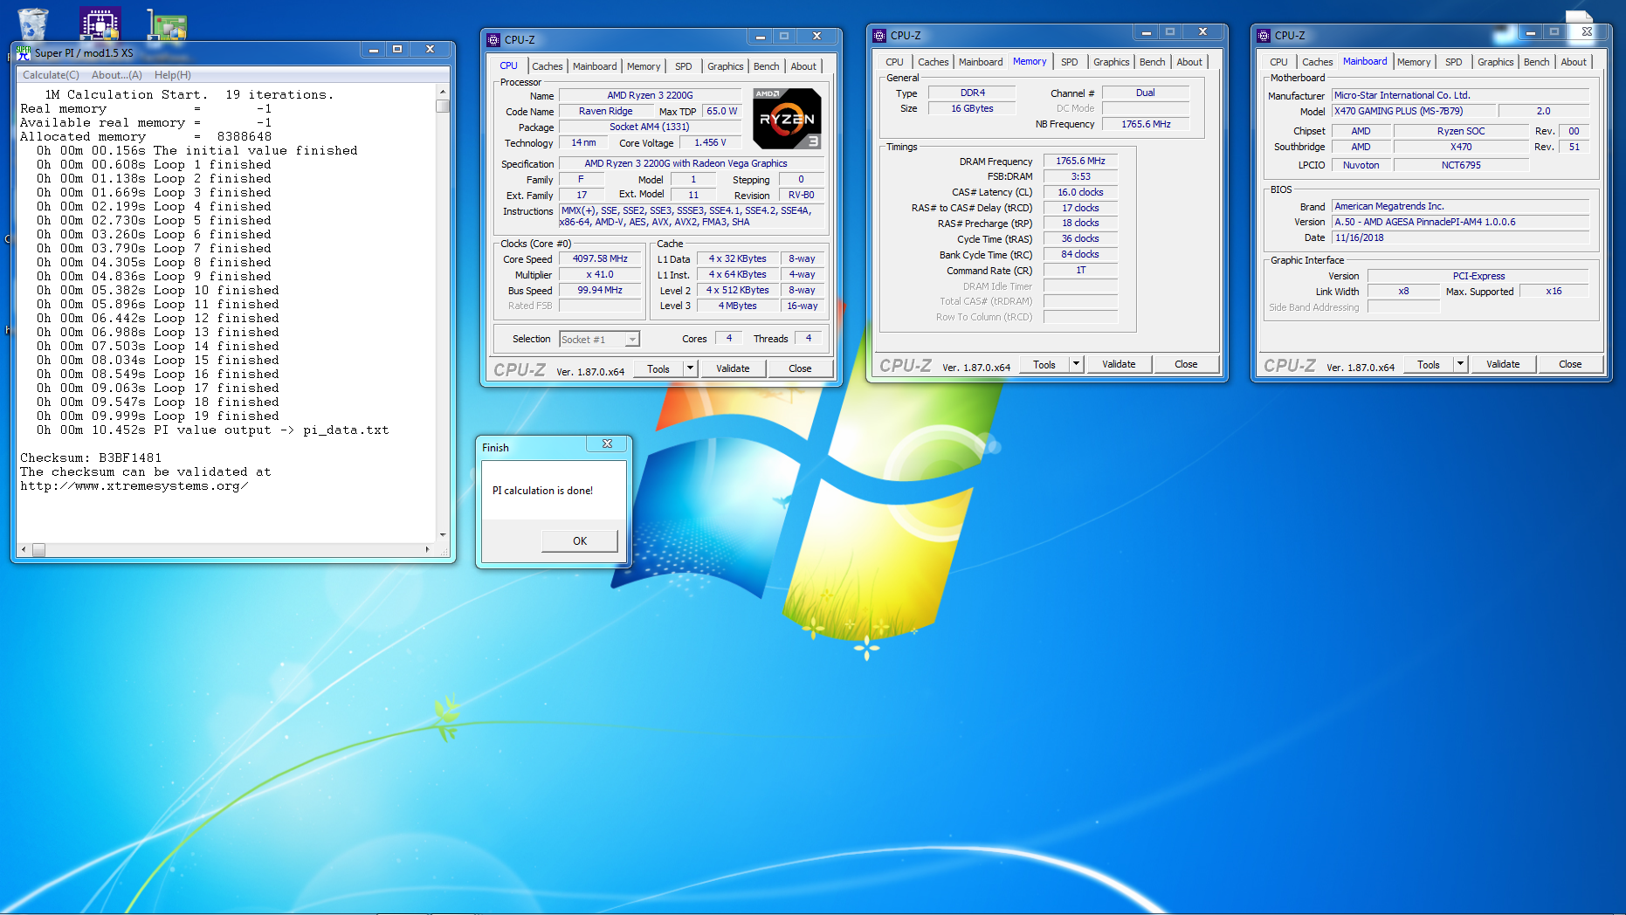Click the Checksum B3BF1481 line
Viewport: 1626px width, 915px height.
click(x=91, y=458)
